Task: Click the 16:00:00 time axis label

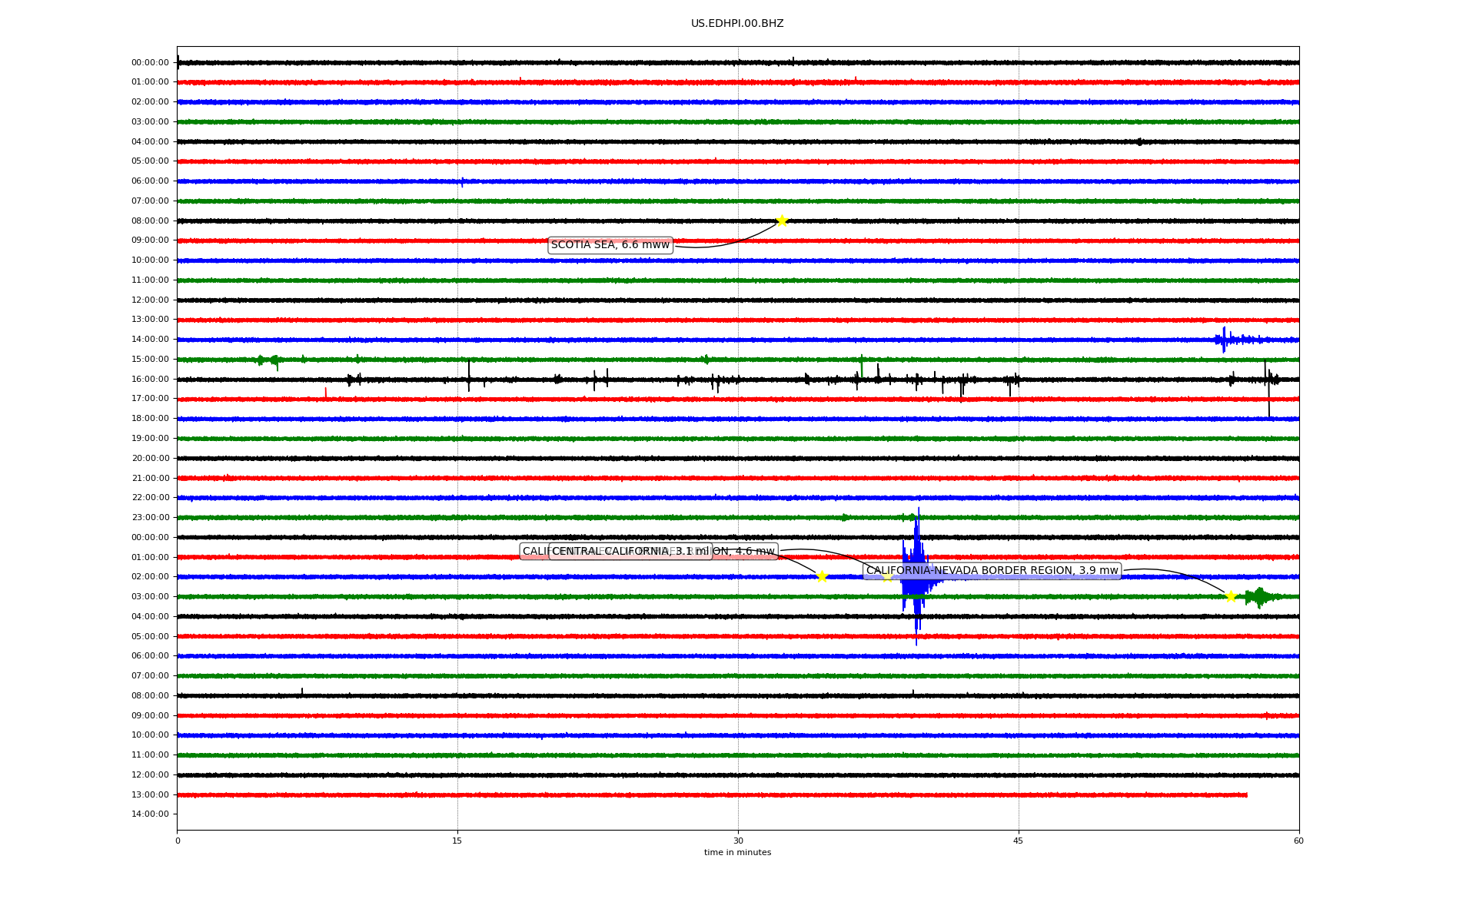Action: pyautogui.click(x=150, y=379)
